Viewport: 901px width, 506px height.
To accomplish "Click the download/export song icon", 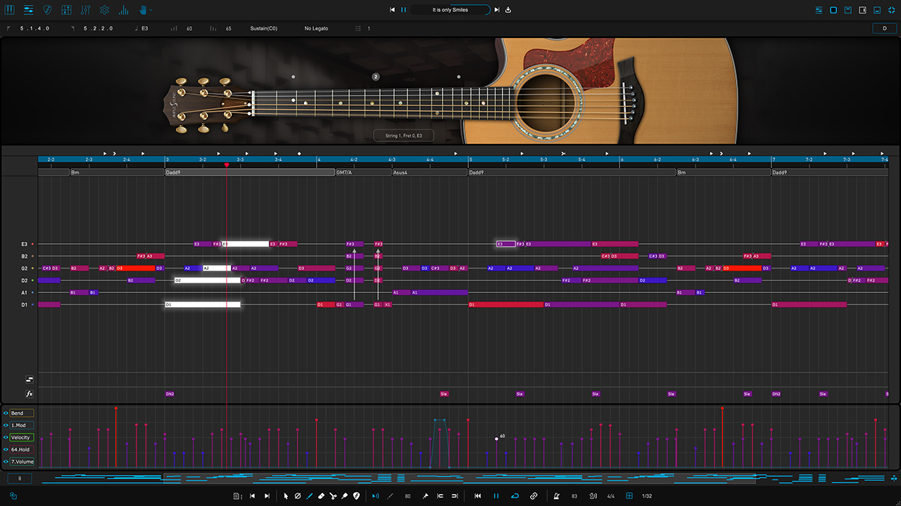I will point(508,10).
